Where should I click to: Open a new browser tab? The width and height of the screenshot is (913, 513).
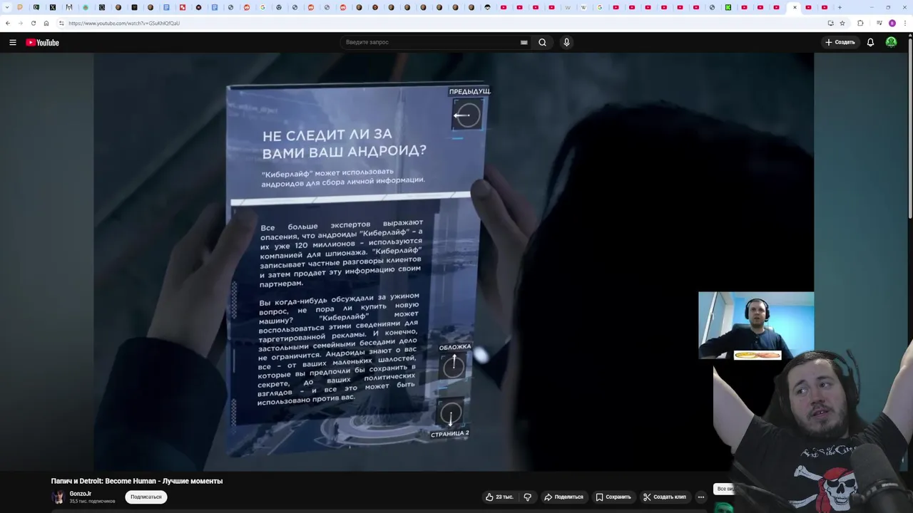click(840, 7)
